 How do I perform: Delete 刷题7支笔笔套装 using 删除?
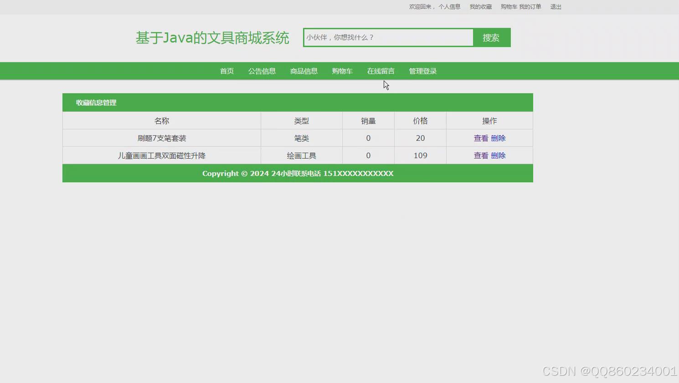pyautogui.click(x=499, y=138)
